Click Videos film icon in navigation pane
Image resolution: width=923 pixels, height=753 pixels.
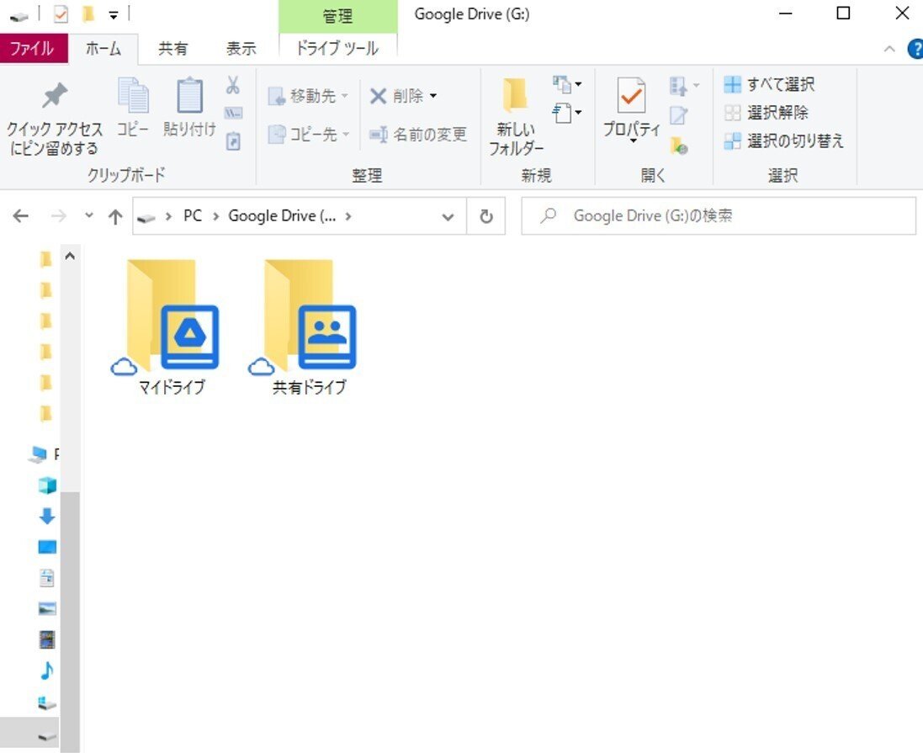(x=47, y=639)
